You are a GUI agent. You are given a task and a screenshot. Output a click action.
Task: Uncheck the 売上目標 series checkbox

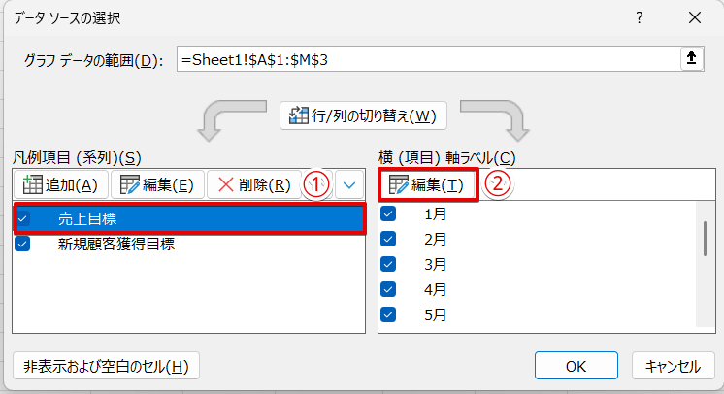tap(23, 219)
